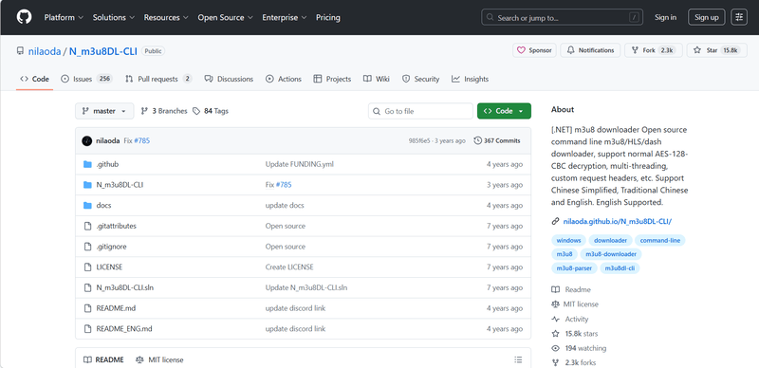Switch to the Discussions tab
Image resolution: width=759 pixels, height=368 pixels.
(229, 79)
